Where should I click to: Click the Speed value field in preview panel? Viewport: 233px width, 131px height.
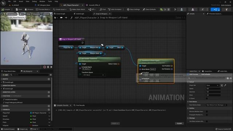pos(213,89)
